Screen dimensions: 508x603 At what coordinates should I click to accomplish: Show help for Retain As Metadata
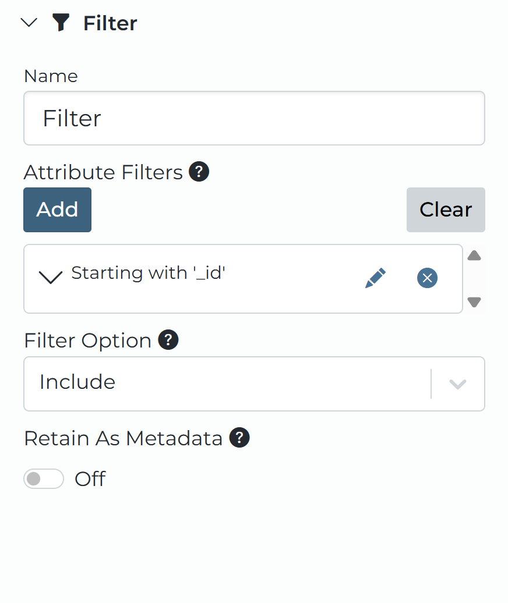[239, 437]
